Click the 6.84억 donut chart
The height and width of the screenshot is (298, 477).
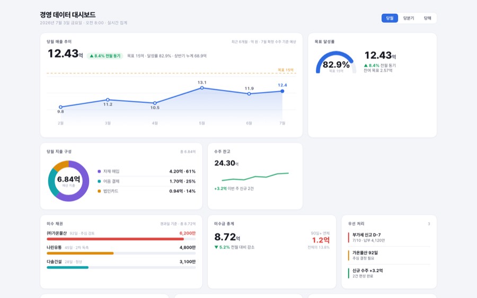pyautogui.click(x=68, y=181)
